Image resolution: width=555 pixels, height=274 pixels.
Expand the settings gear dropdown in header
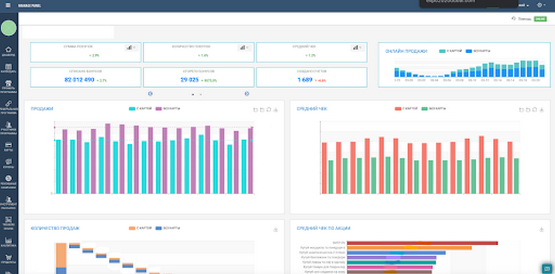coord(541,6)
